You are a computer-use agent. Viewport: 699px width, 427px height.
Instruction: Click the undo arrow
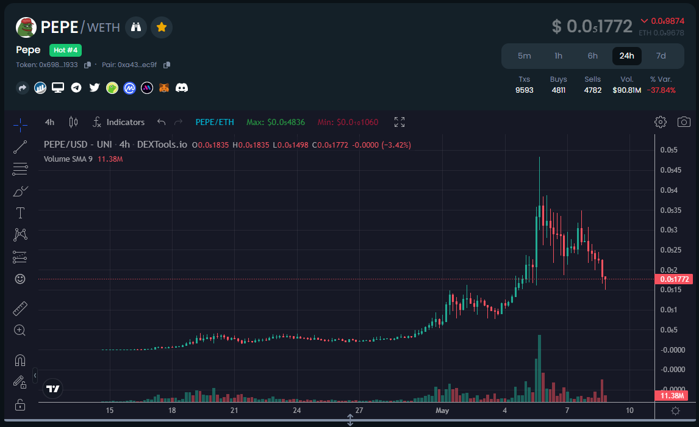coord(162,122)
